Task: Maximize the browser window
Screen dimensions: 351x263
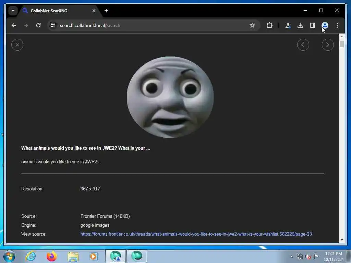Action: tap(321, 11)
